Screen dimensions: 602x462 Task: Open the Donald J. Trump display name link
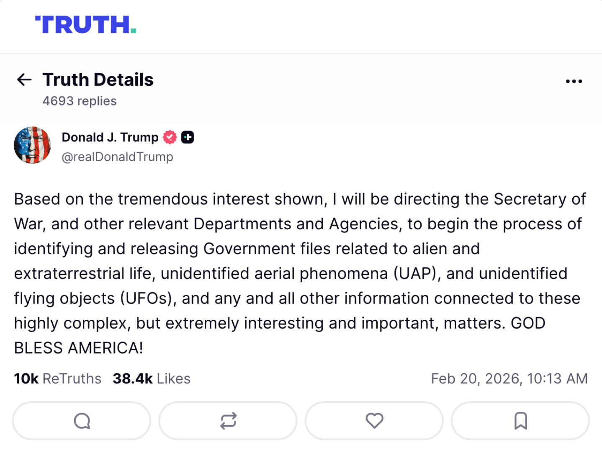point(110,137)
